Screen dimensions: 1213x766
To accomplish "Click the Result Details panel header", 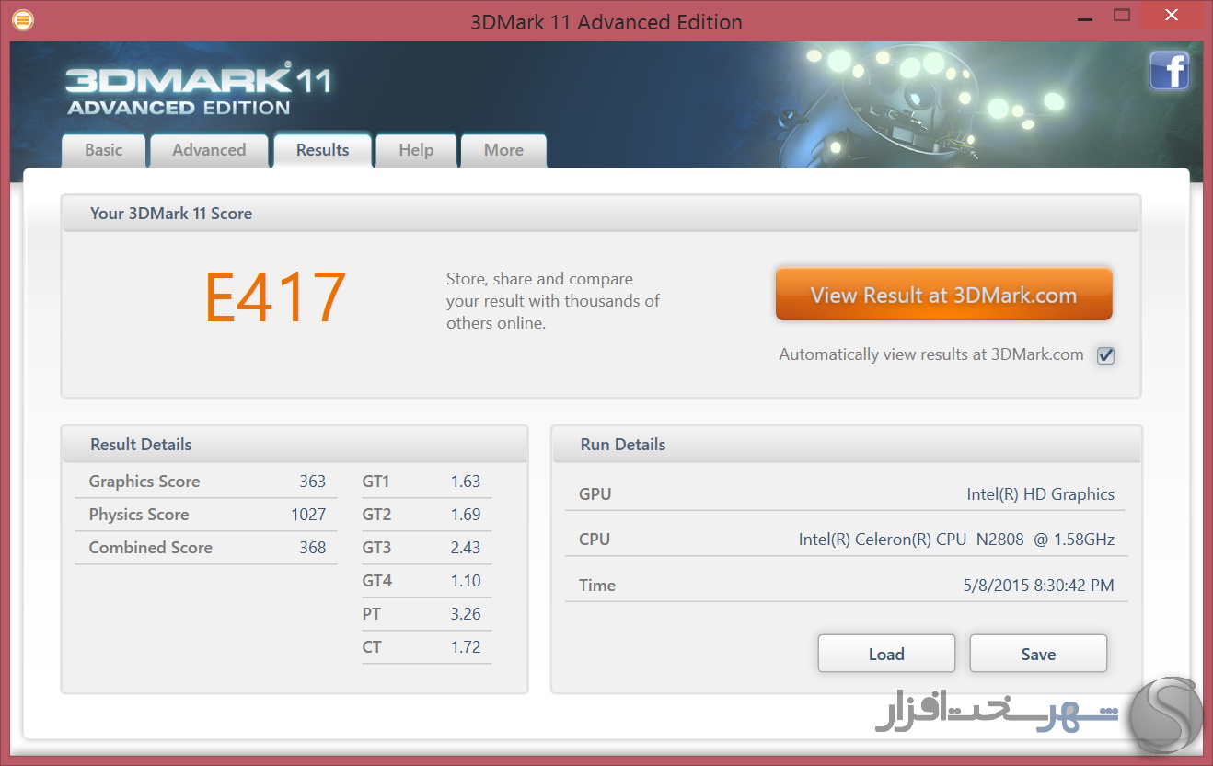I will click(x=295, y=444).
